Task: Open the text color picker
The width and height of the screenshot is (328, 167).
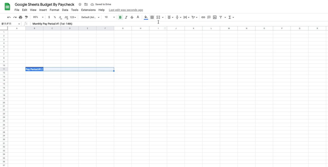Action: (138, 17)
